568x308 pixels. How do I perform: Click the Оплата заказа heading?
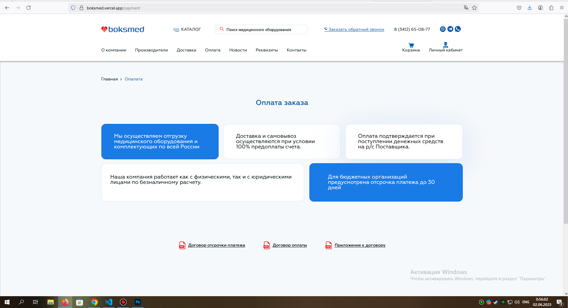coord(282,103)
